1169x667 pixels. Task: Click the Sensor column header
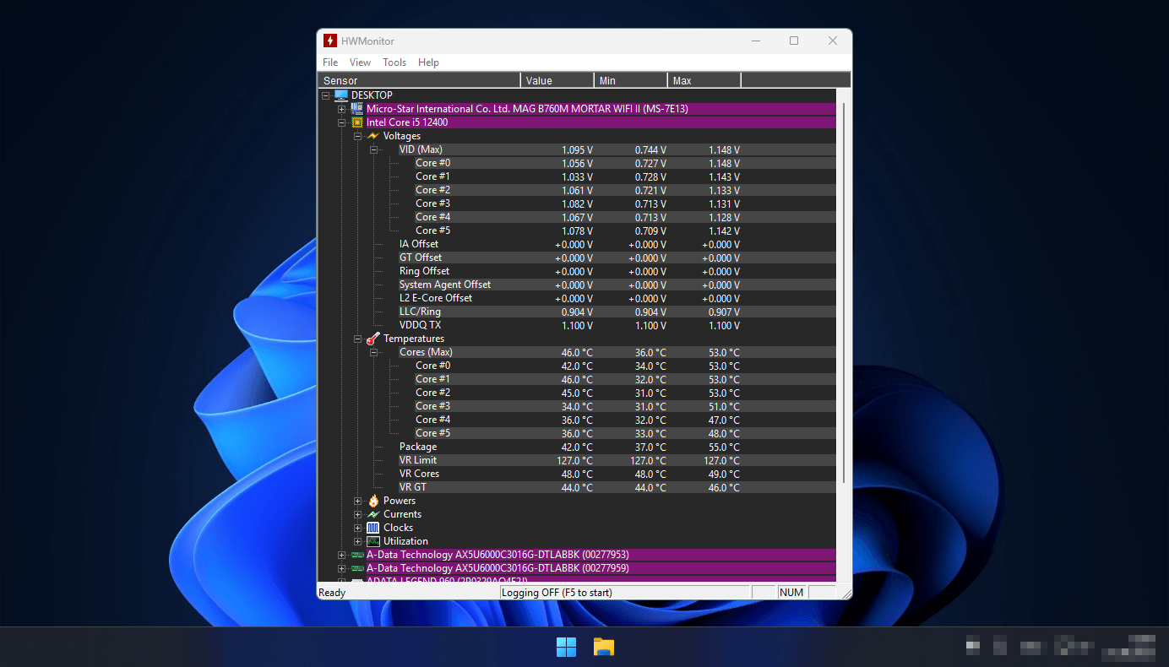(x=419, y=80)
